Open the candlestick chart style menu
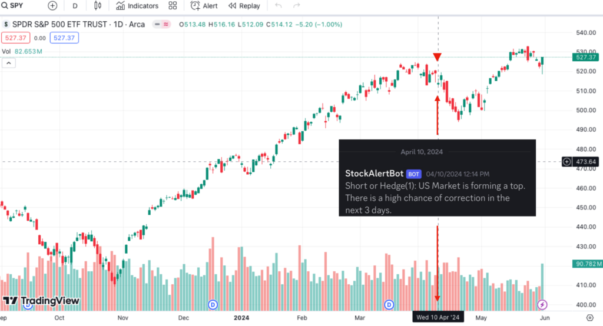 pyautogui.click(x=98, y=6)
